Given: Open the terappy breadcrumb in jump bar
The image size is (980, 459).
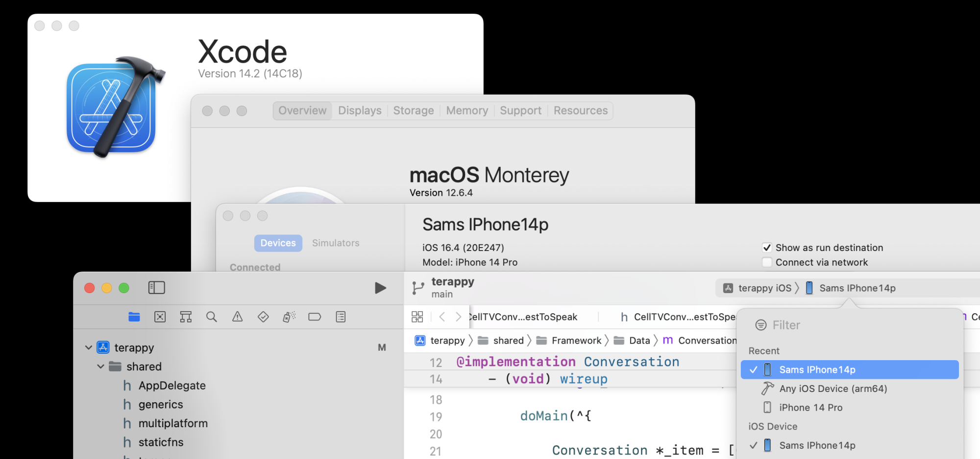Looking at the screenshot, I should click(x=440, y=341).
